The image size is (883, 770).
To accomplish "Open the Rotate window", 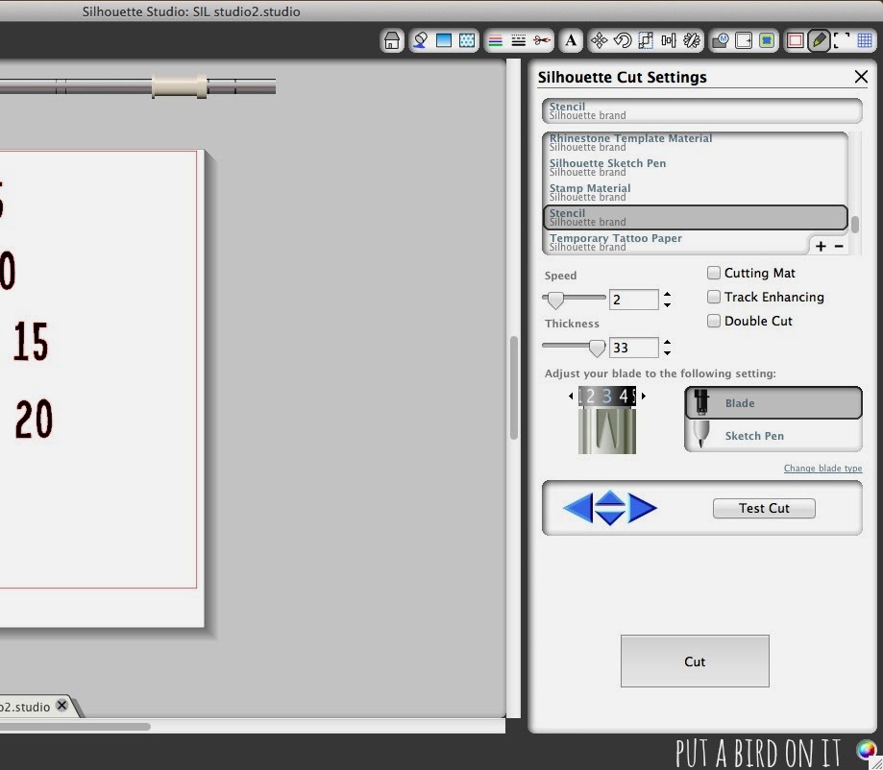I will click(623, 40).
